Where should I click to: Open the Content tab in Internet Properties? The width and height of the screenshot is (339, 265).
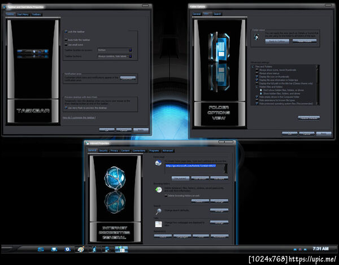pyautogui.click(x=125, y=151)
